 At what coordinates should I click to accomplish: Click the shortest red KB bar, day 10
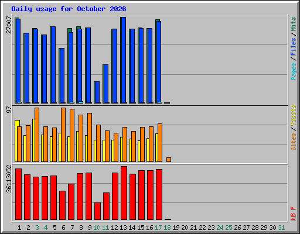pos(97,211)
